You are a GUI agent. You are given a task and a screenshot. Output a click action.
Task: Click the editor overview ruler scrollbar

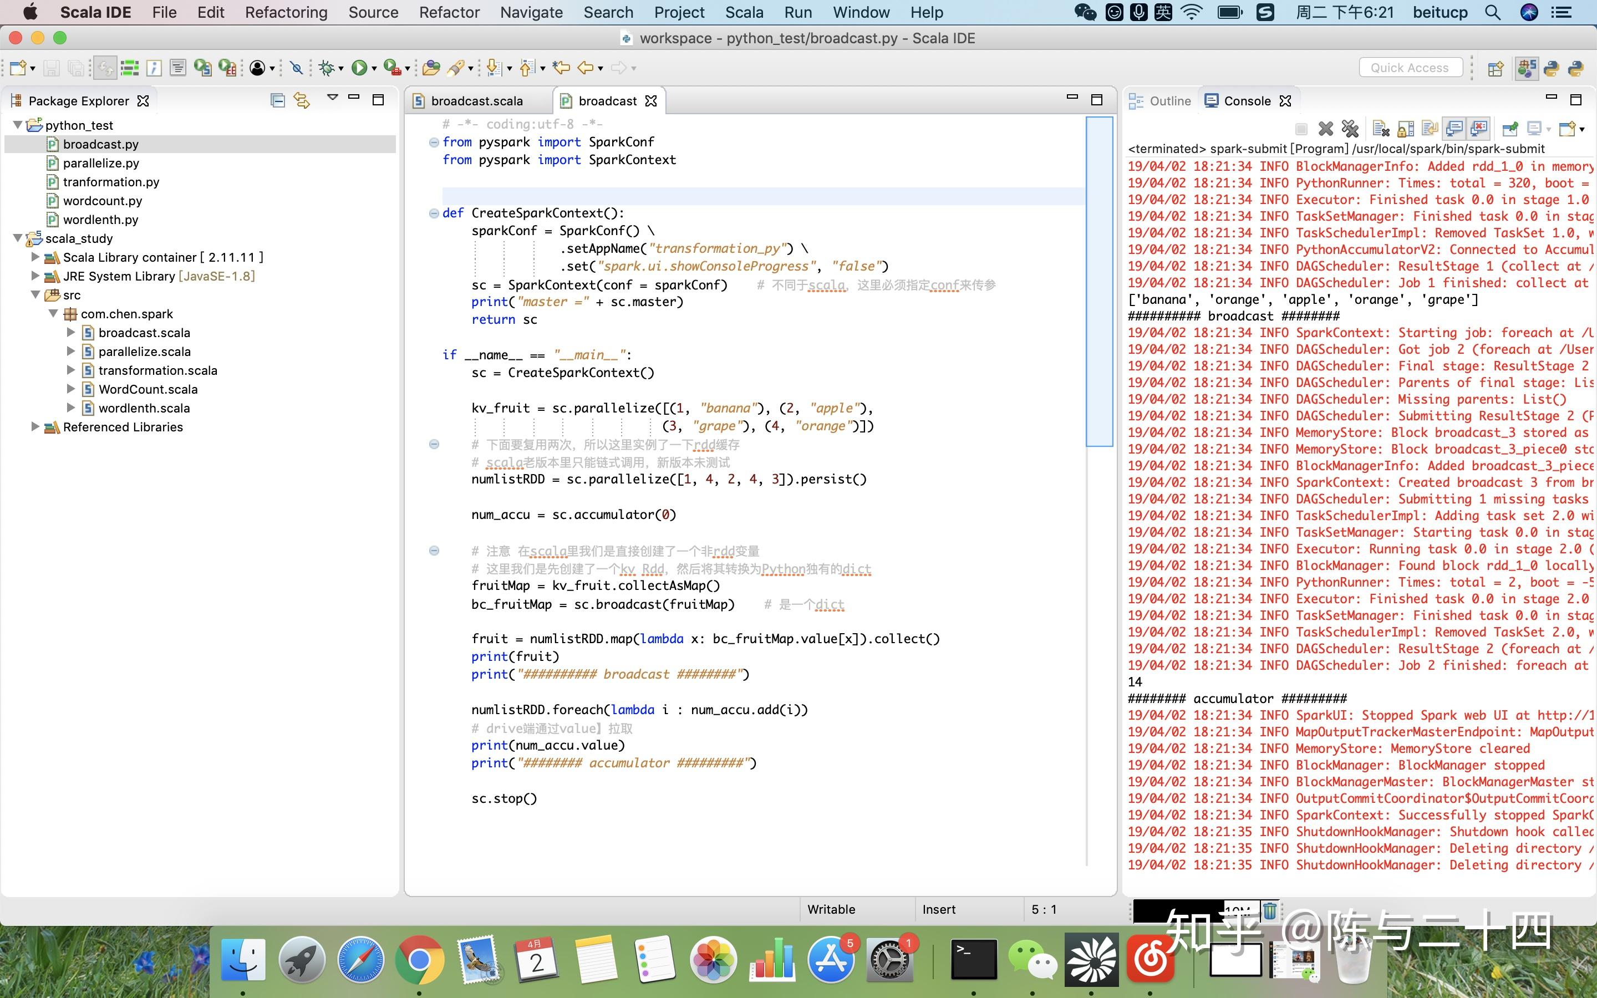1098,282
